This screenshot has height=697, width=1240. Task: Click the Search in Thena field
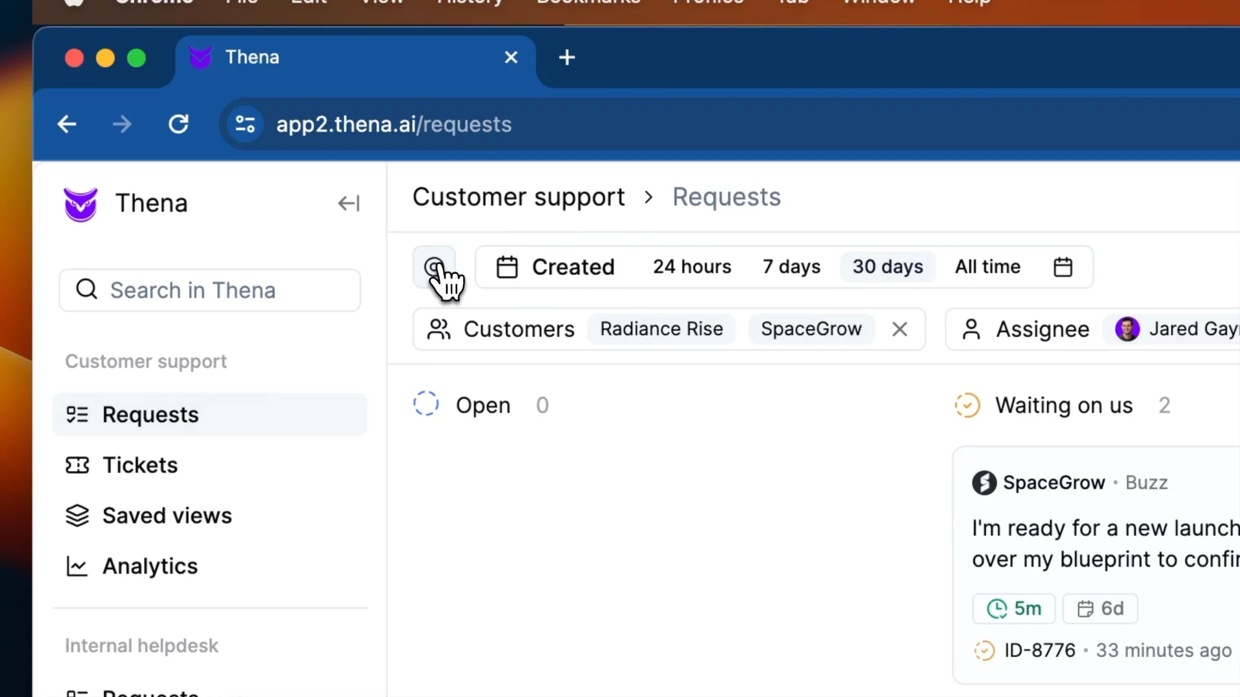pos(210,290)
